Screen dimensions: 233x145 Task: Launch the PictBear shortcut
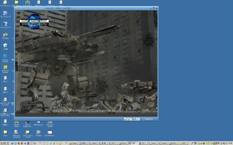click(38, 133)
